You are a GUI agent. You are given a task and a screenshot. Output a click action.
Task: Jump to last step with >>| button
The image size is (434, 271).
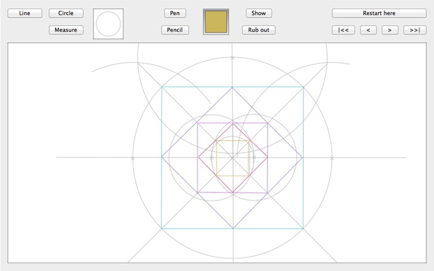pyautogui.click(x=414, y=30)
